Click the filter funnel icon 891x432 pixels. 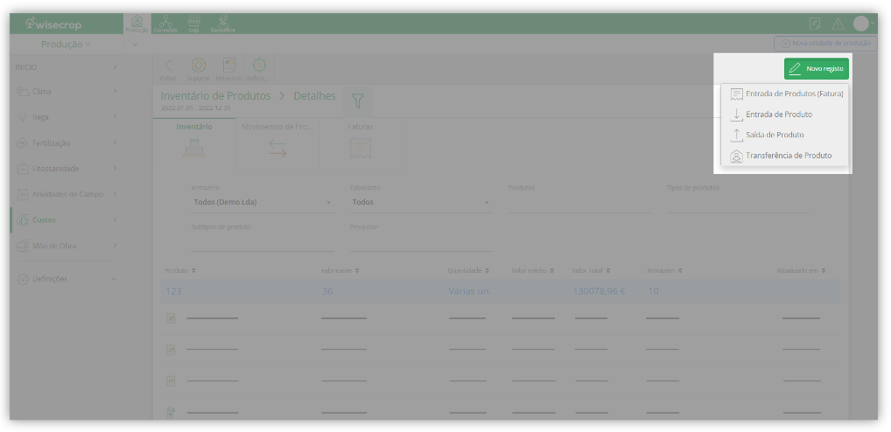pos(357,101)
